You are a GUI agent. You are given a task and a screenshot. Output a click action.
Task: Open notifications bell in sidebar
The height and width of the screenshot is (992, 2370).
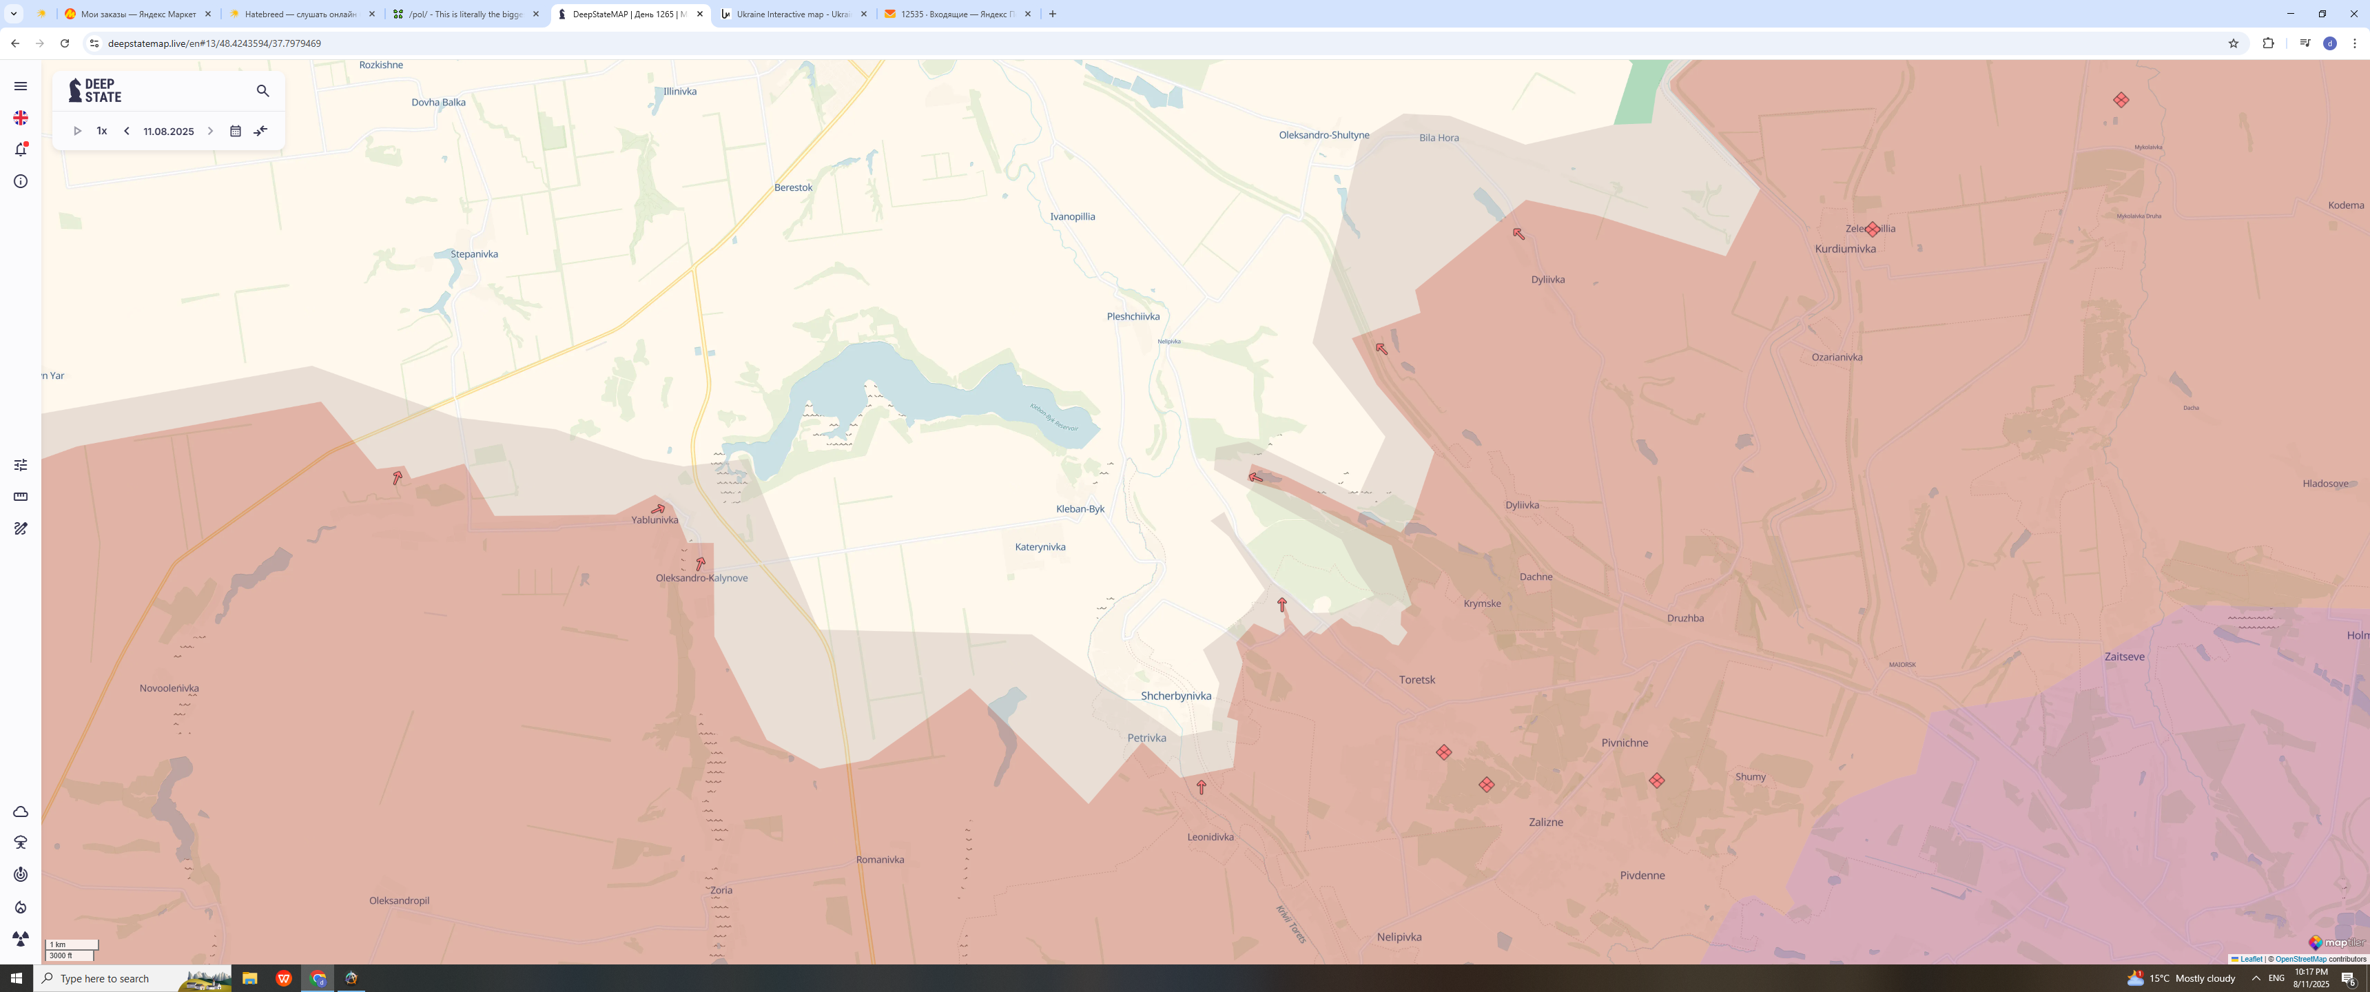pos(20,149)
